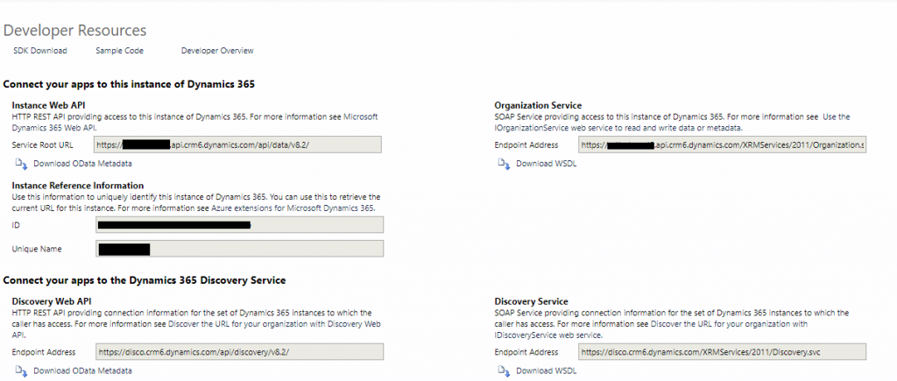Select the Service Root URL field
The image size is (897, 381).
click(x=237, y=145)
